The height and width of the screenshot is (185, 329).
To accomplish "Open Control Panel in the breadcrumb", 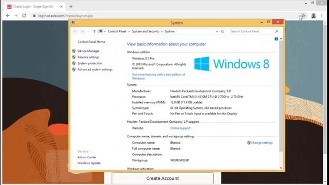I will (117, 31).
